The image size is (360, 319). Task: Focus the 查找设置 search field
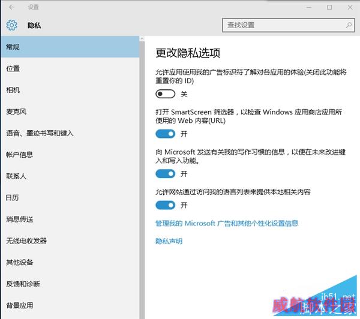pyautogui.click(x=289, y=25)
